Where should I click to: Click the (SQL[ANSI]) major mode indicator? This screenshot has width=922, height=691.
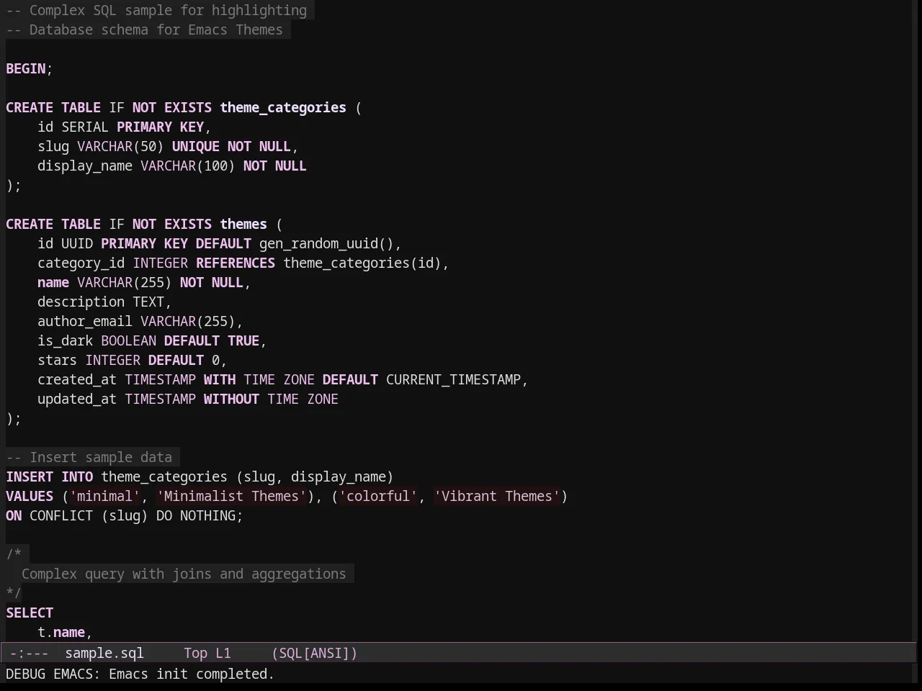pos(315,654)
